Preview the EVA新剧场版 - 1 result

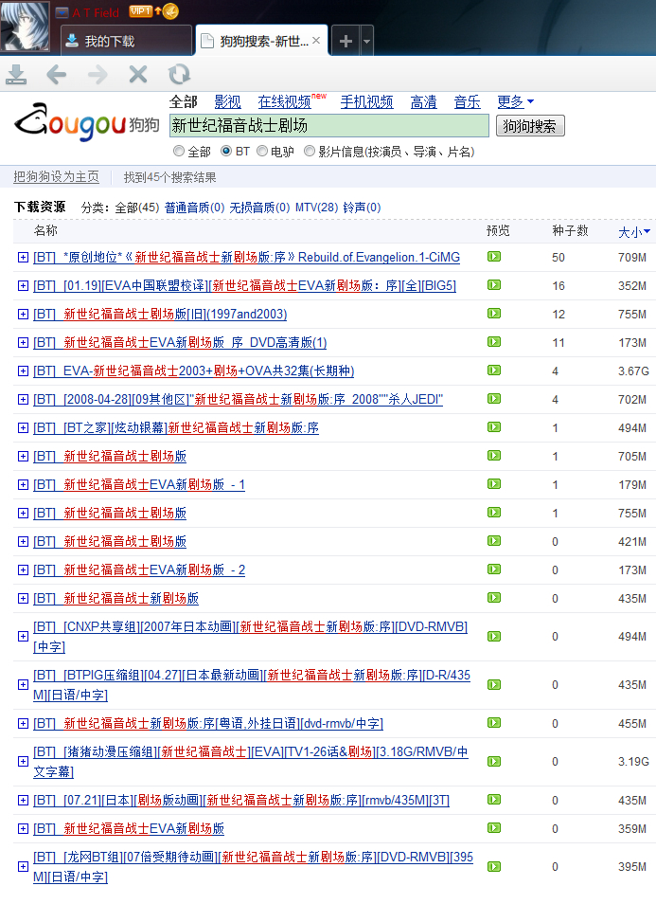coord(494,483)
